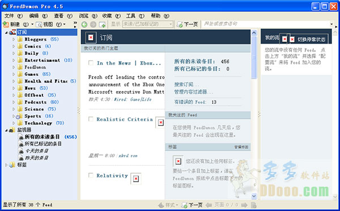
Task: Click the 监视器 watches binoculars icon
Action: point(12,130)
